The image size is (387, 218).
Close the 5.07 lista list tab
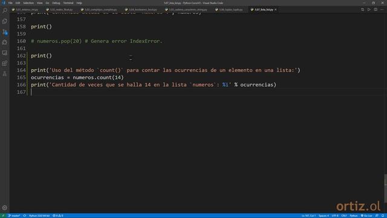pos(276,10)
